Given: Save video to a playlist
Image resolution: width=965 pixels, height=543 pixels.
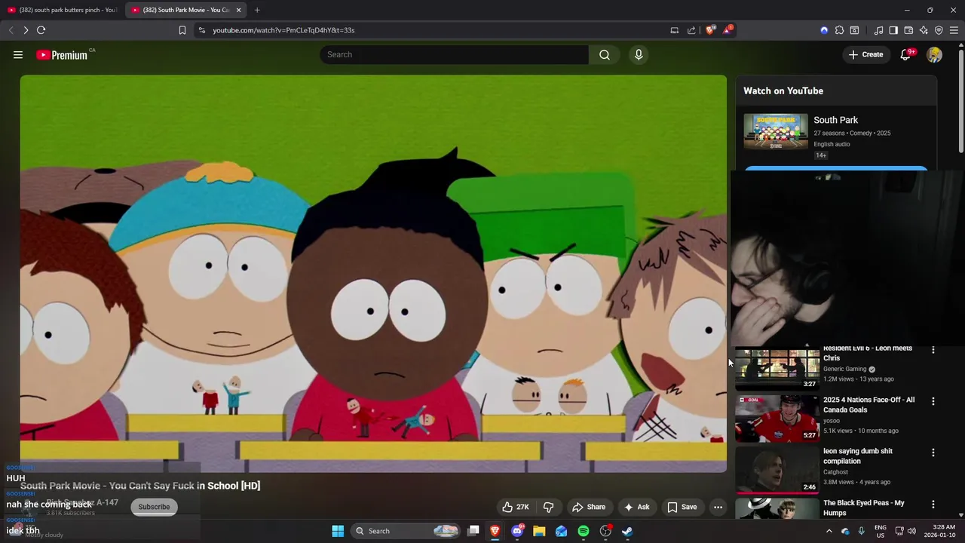Looking at the screenshot, I should coord(682,507).
